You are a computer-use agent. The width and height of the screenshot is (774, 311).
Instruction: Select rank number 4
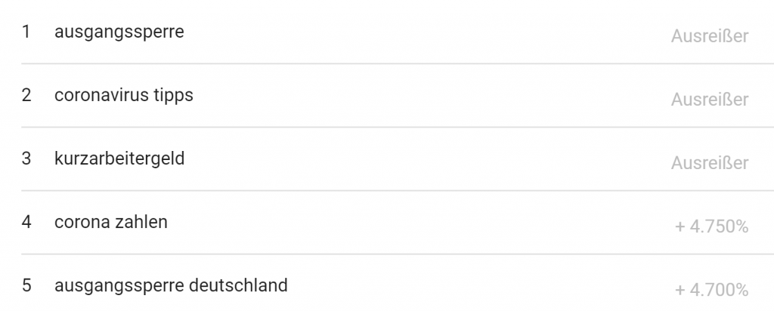click(x=26, y=222)
